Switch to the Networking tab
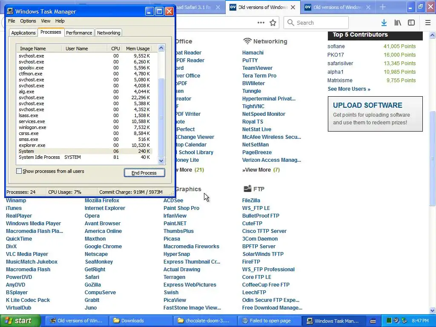 pos(109,33)
